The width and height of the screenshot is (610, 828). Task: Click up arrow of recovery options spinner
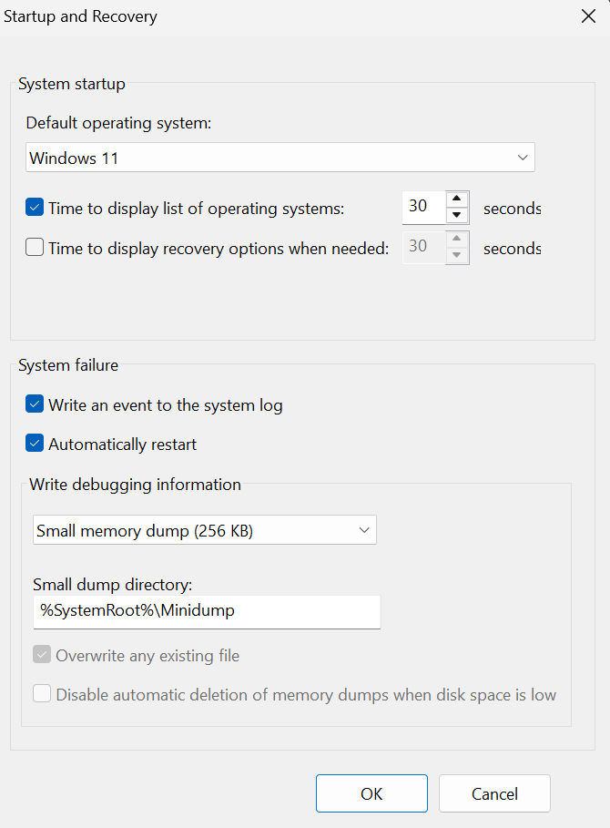[457, 239]
